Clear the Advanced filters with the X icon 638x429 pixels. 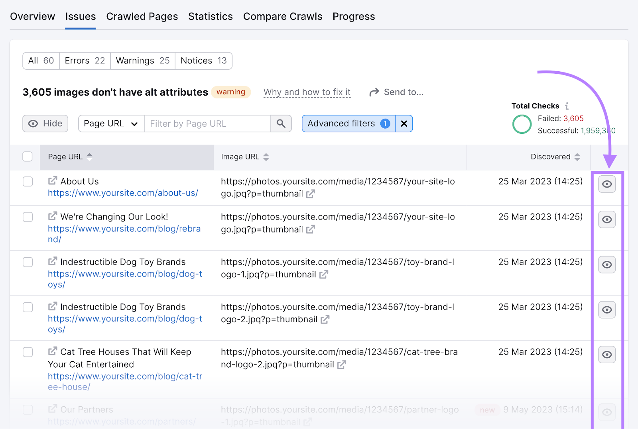(404, 123)
